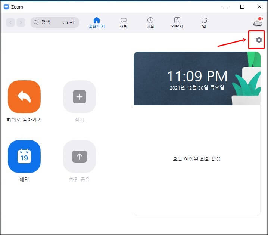
Task: Open the 연락처 tab
Action: (177, 23)
